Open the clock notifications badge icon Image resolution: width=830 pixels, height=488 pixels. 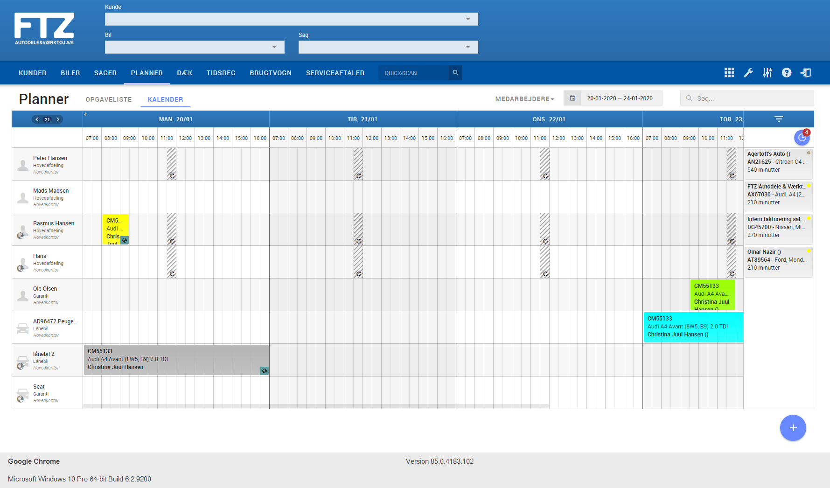(x=802, y=137)
